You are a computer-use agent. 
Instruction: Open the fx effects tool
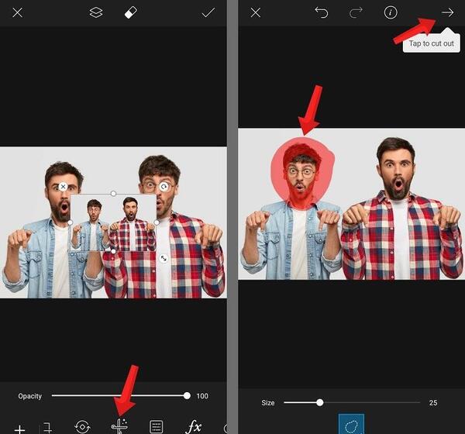coord(194,427)
